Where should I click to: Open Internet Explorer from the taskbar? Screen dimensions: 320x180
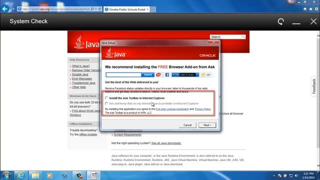pyautogui.click(x=21, y=175)
